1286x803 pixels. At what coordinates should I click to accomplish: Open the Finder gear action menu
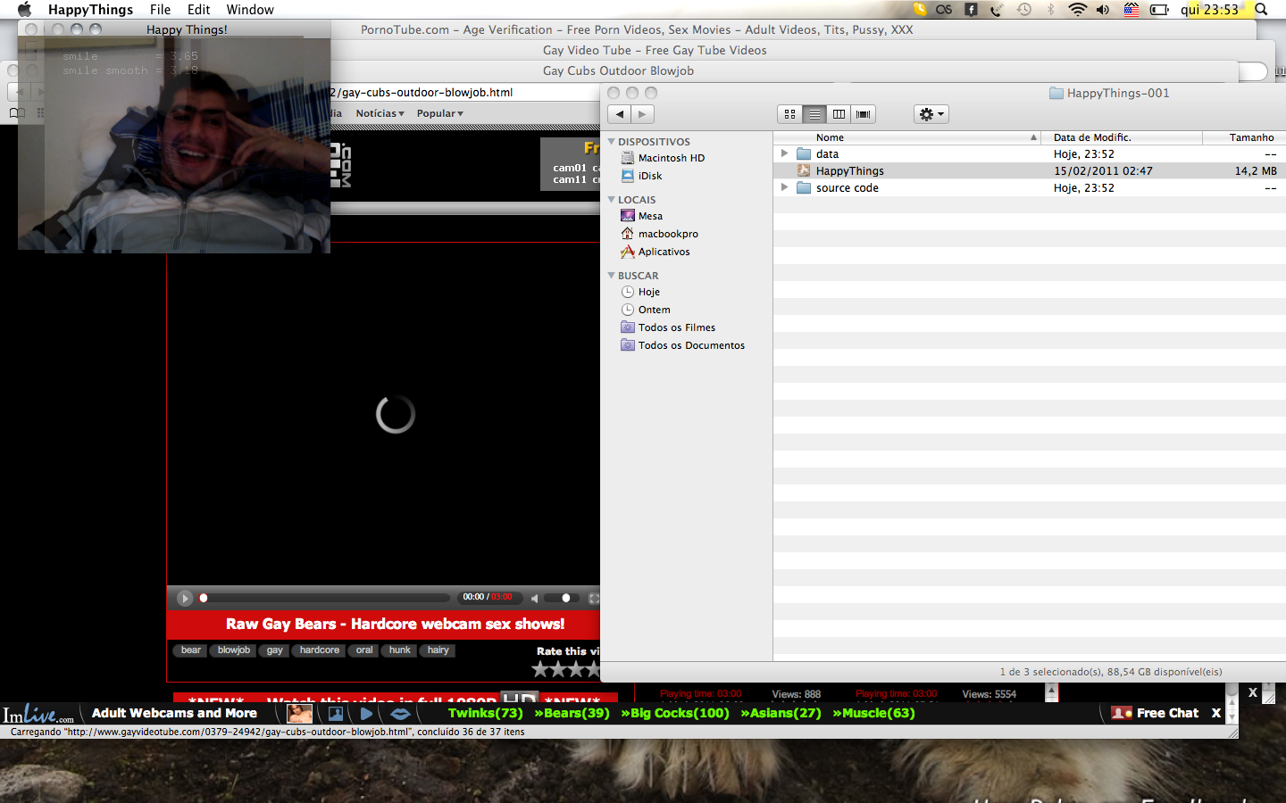coord(931,114)
